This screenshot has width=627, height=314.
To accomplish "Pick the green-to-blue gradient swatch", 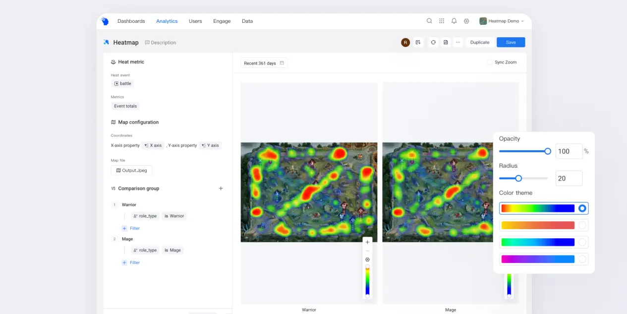I will (x=538, y=242).
